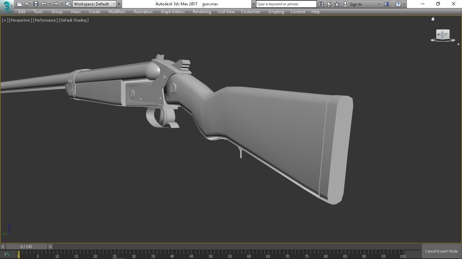Click frame 100 on the track bar
Viewport: 462px width, 259px height.
click(x=403, y=255)
